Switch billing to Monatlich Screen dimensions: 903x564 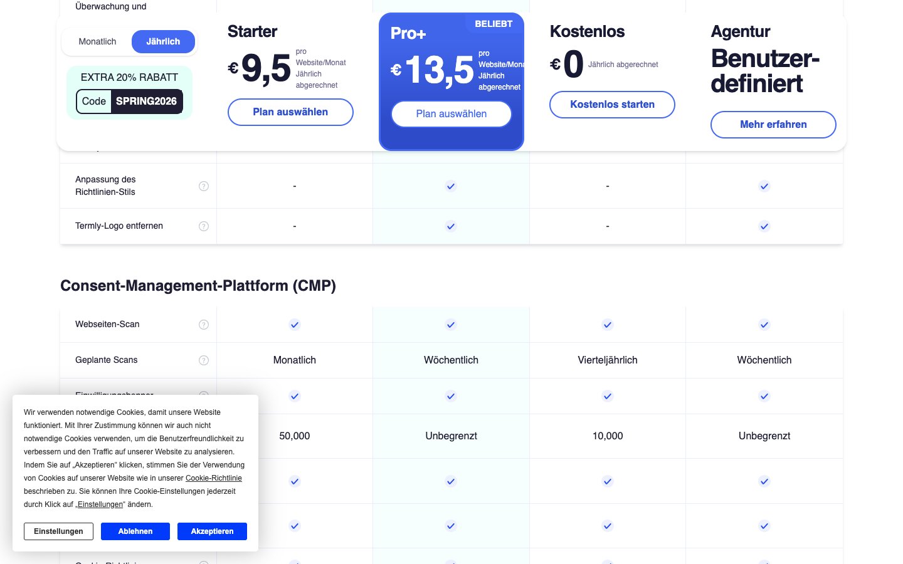(97, 42)
